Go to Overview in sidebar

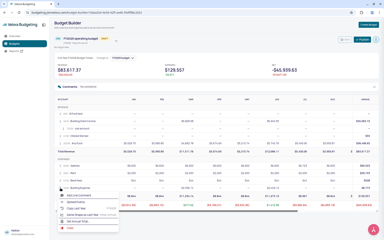tap(25, 36)
